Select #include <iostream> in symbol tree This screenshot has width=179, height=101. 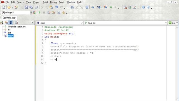(x=17, y=27)
